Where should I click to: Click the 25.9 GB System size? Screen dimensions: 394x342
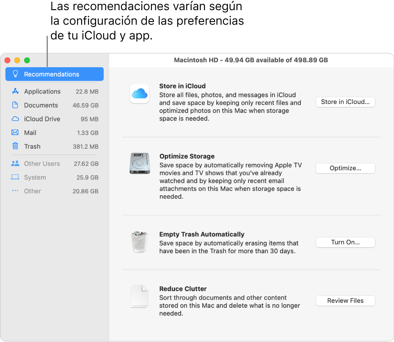[88, 178]
